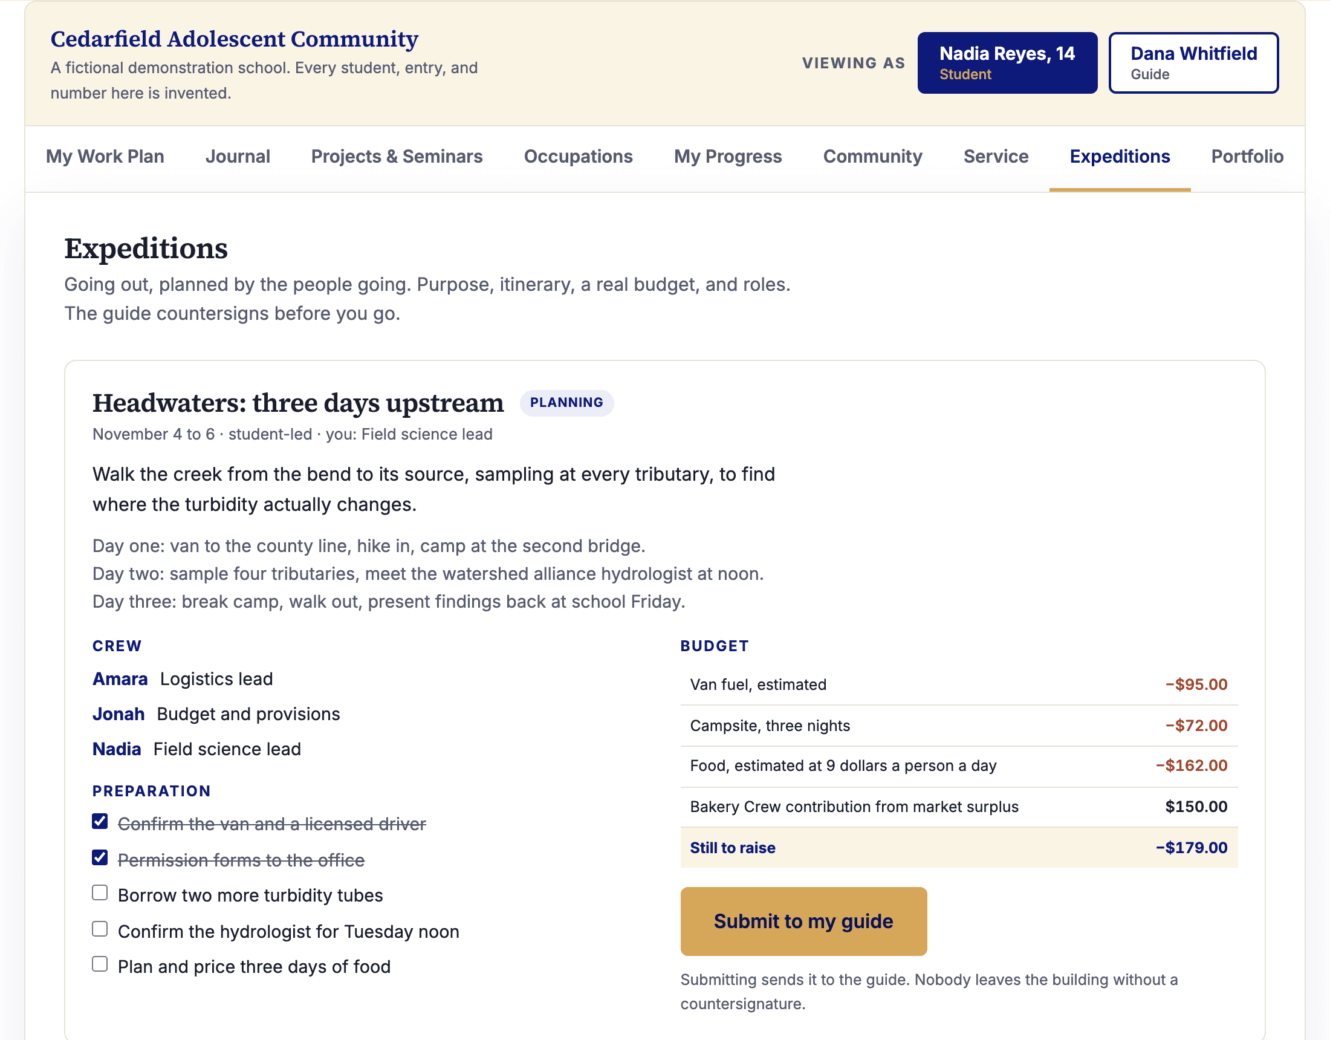The width and height of the screenshot is (1330, 1040).
Task: Click crew member name Jonah
Action: (x=118, y=714)
